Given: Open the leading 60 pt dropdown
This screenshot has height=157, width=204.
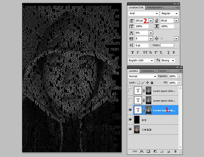Looking at the screenshot, I should pyautogui.click(x=176, y=21).
